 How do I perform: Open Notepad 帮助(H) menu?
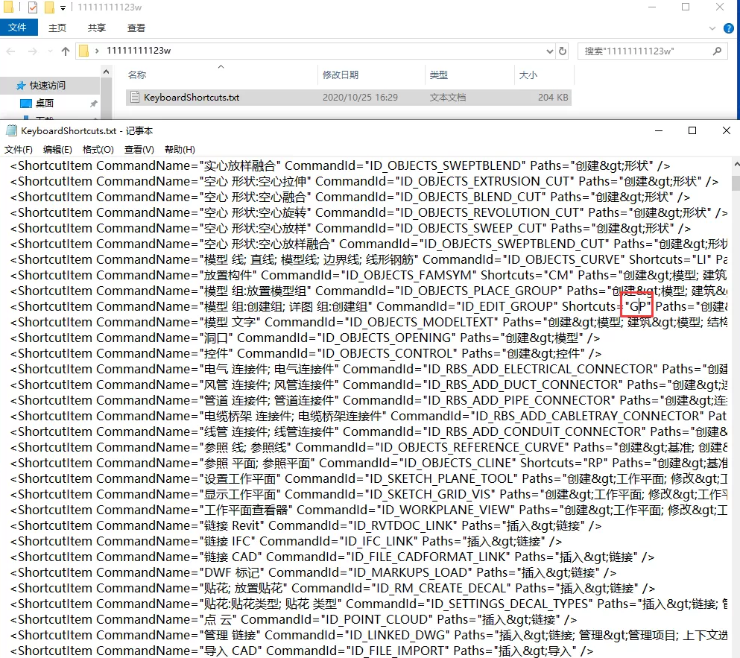[180, 150]
